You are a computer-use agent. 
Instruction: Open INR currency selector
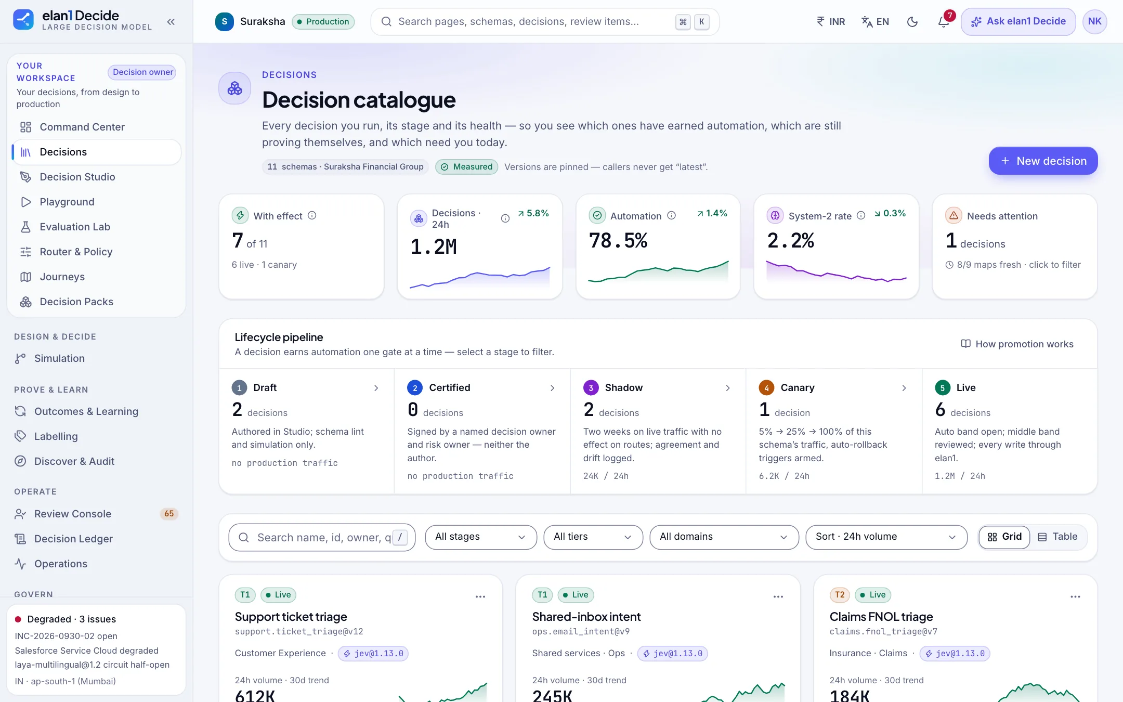click(830, 22)
